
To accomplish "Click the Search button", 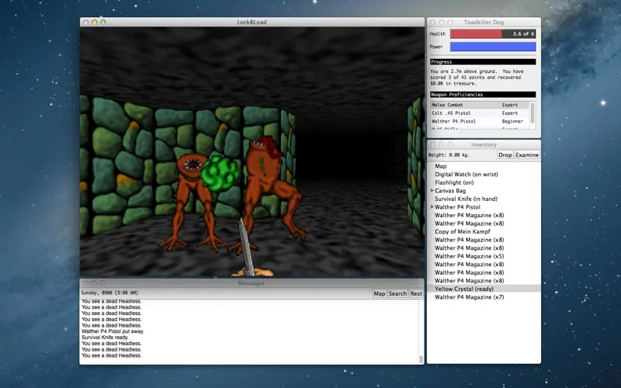I will point(397,294).
